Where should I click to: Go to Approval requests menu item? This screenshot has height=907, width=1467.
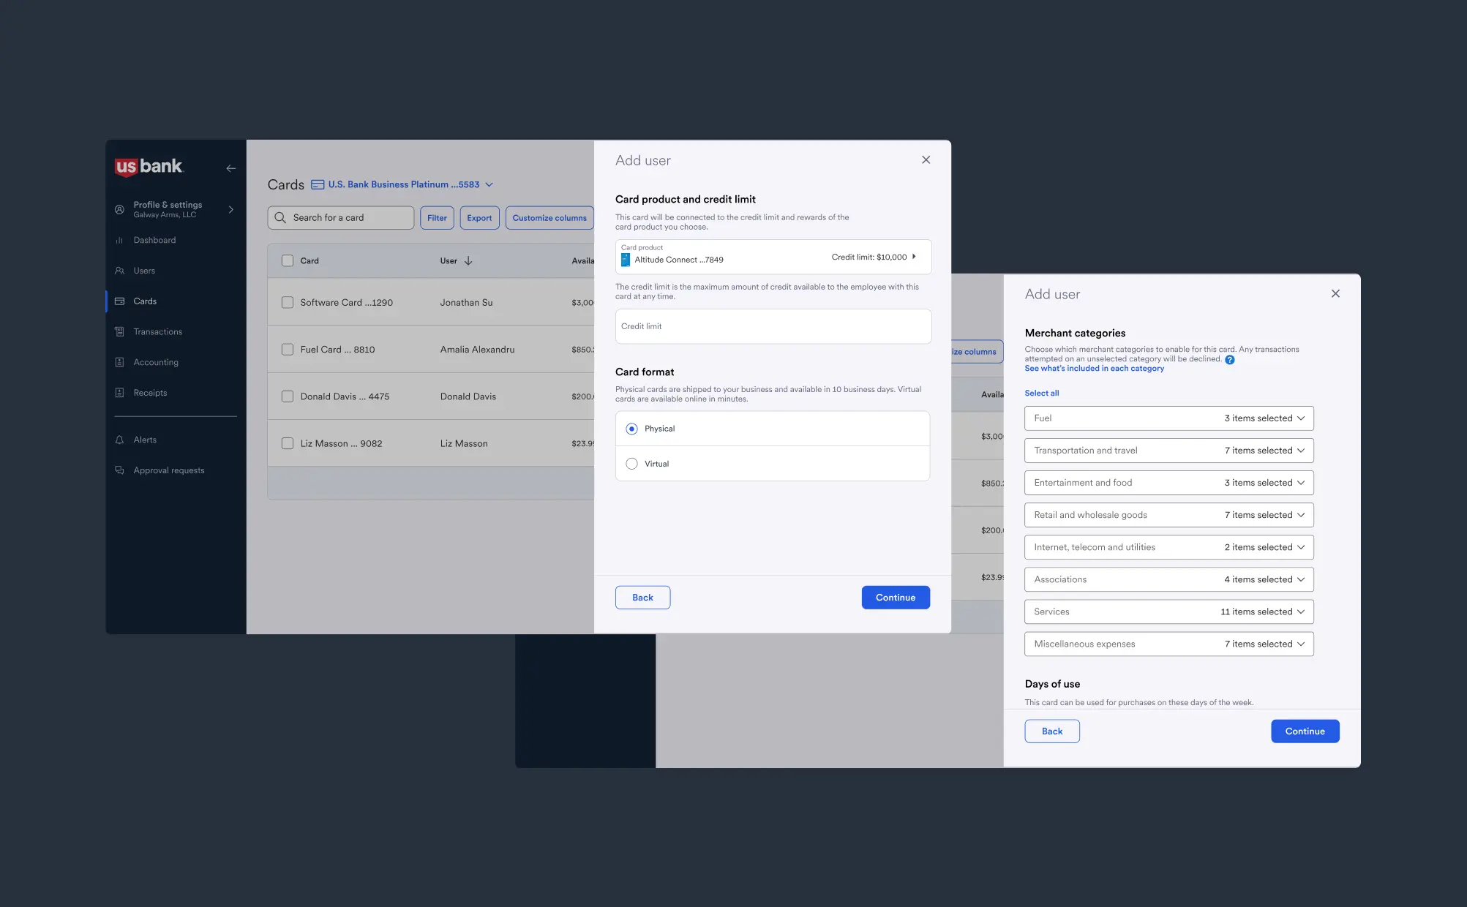[x=168, y=470]
